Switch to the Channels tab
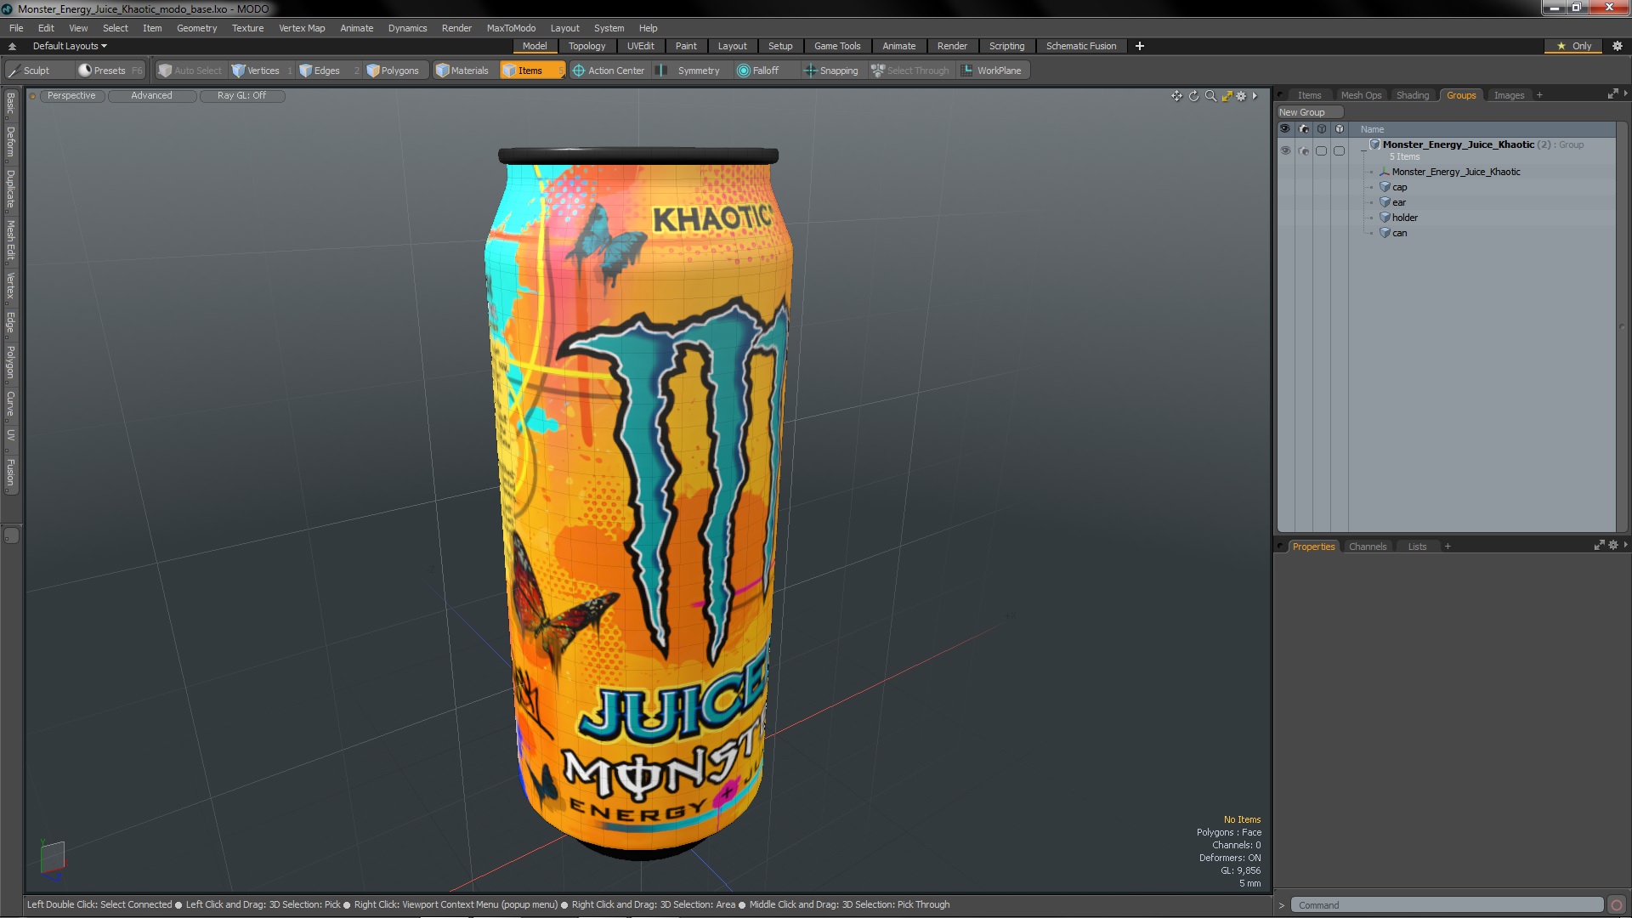Image resolution: width=1632 pixels, height=918 pixels. pos(1367,547)
